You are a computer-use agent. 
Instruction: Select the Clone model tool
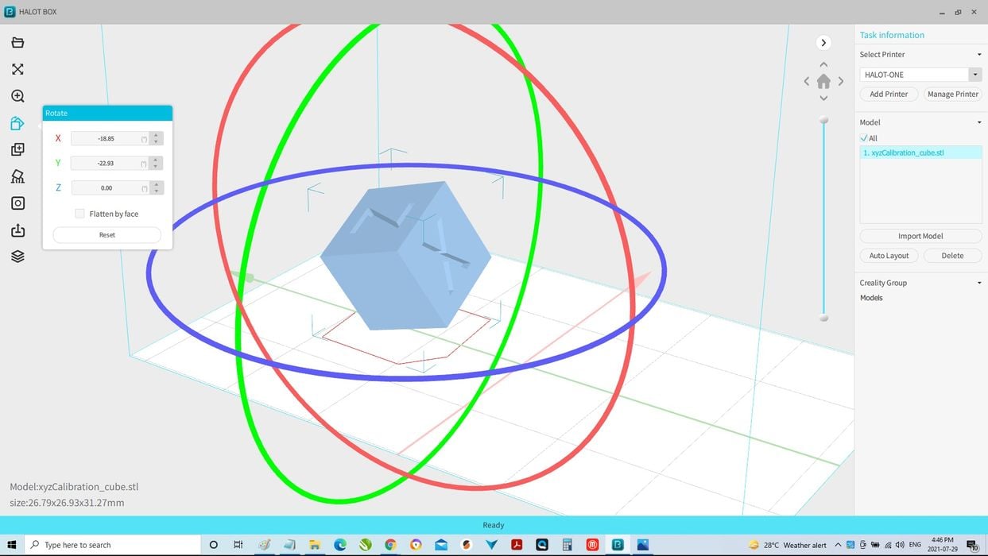click(x=17, y=149)
